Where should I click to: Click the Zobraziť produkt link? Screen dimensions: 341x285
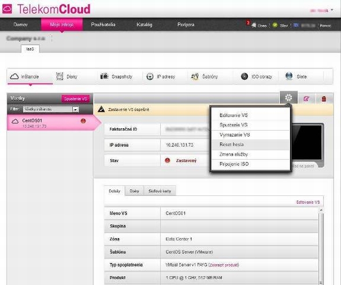click(223, 265)
